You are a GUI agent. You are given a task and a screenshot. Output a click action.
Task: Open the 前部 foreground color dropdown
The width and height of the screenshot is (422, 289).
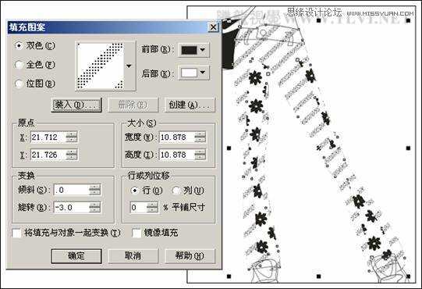pyautogui.click(x=203, y=50)
